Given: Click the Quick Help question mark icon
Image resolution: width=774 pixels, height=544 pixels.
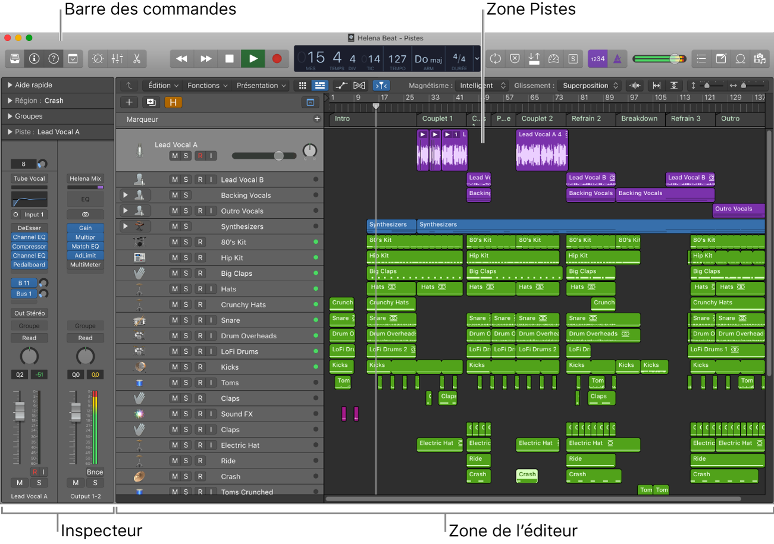Looking at the screenshot, I should pos(54,58).
